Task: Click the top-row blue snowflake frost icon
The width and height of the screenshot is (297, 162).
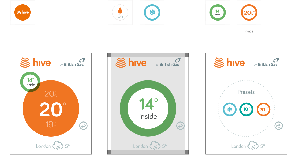Action: tap(152, 12)
